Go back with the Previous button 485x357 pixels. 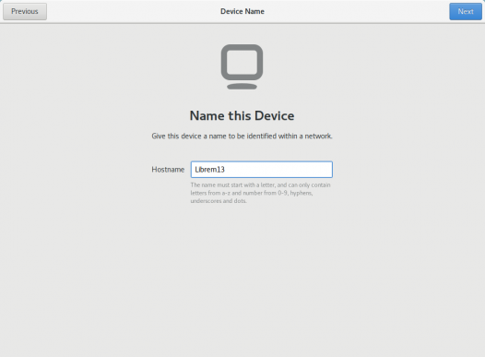25,11
